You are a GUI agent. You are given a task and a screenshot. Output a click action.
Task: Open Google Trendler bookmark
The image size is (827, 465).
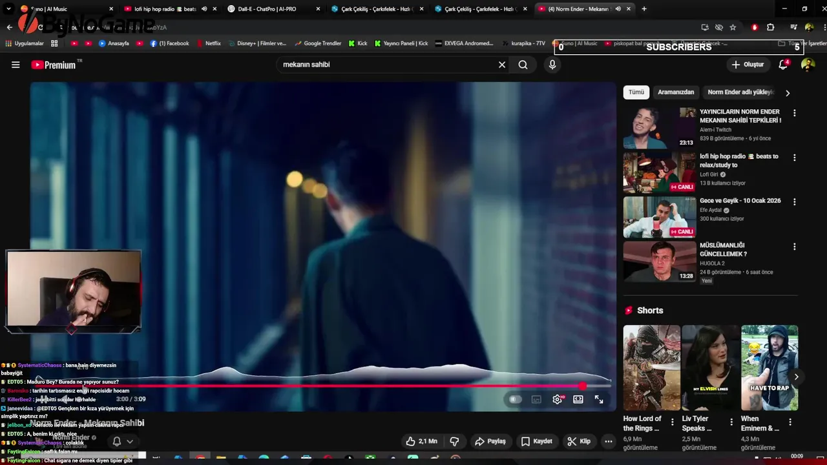click(x=318, y=43)
